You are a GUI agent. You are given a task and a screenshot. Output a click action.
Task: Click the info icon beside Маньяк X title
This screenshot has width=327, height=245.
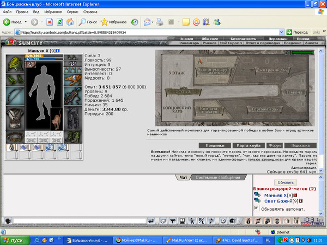pos(58,51)
